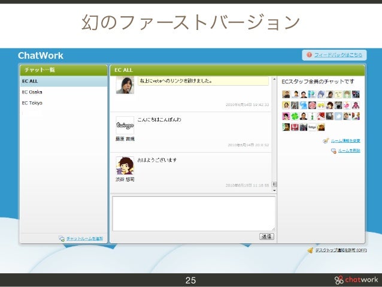382x287 pixels.
Task: Click the pink background woman member avatar
Action: (x=286, y=116)
